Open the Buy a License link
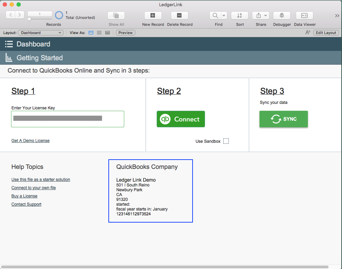This screenshot has height=269, width=342. click(x=25, y=196)
